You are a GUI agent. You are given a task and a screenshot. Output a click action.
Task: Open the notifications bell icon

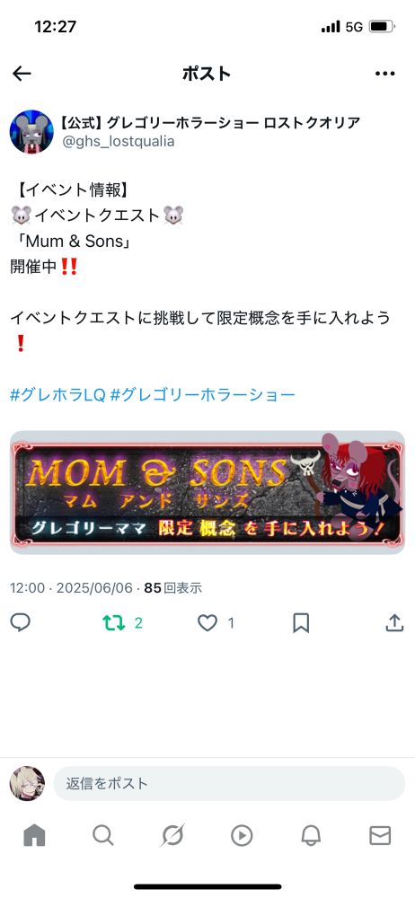[x=311, y=835]
